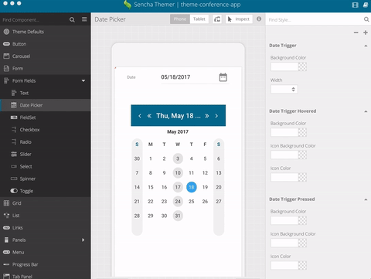The image size is (371, 279).
Task: Select the Toggle component in sidebar
Action: [x=46, y=191]
